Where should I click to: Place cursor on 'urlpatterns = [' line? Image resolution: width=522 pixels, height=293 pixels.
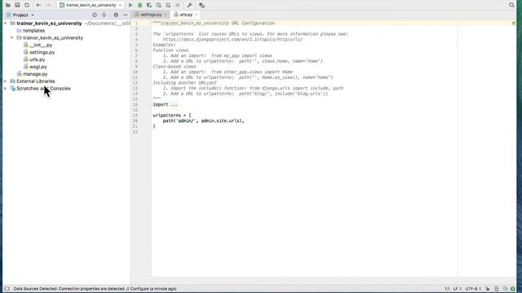[x=172, y=116]
